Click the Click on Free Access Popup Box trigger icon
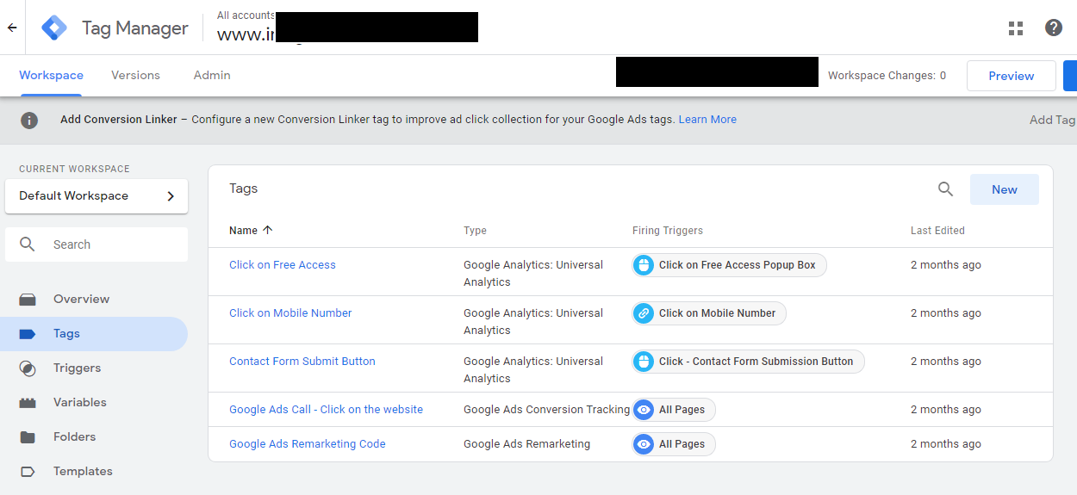 point(644,265)
